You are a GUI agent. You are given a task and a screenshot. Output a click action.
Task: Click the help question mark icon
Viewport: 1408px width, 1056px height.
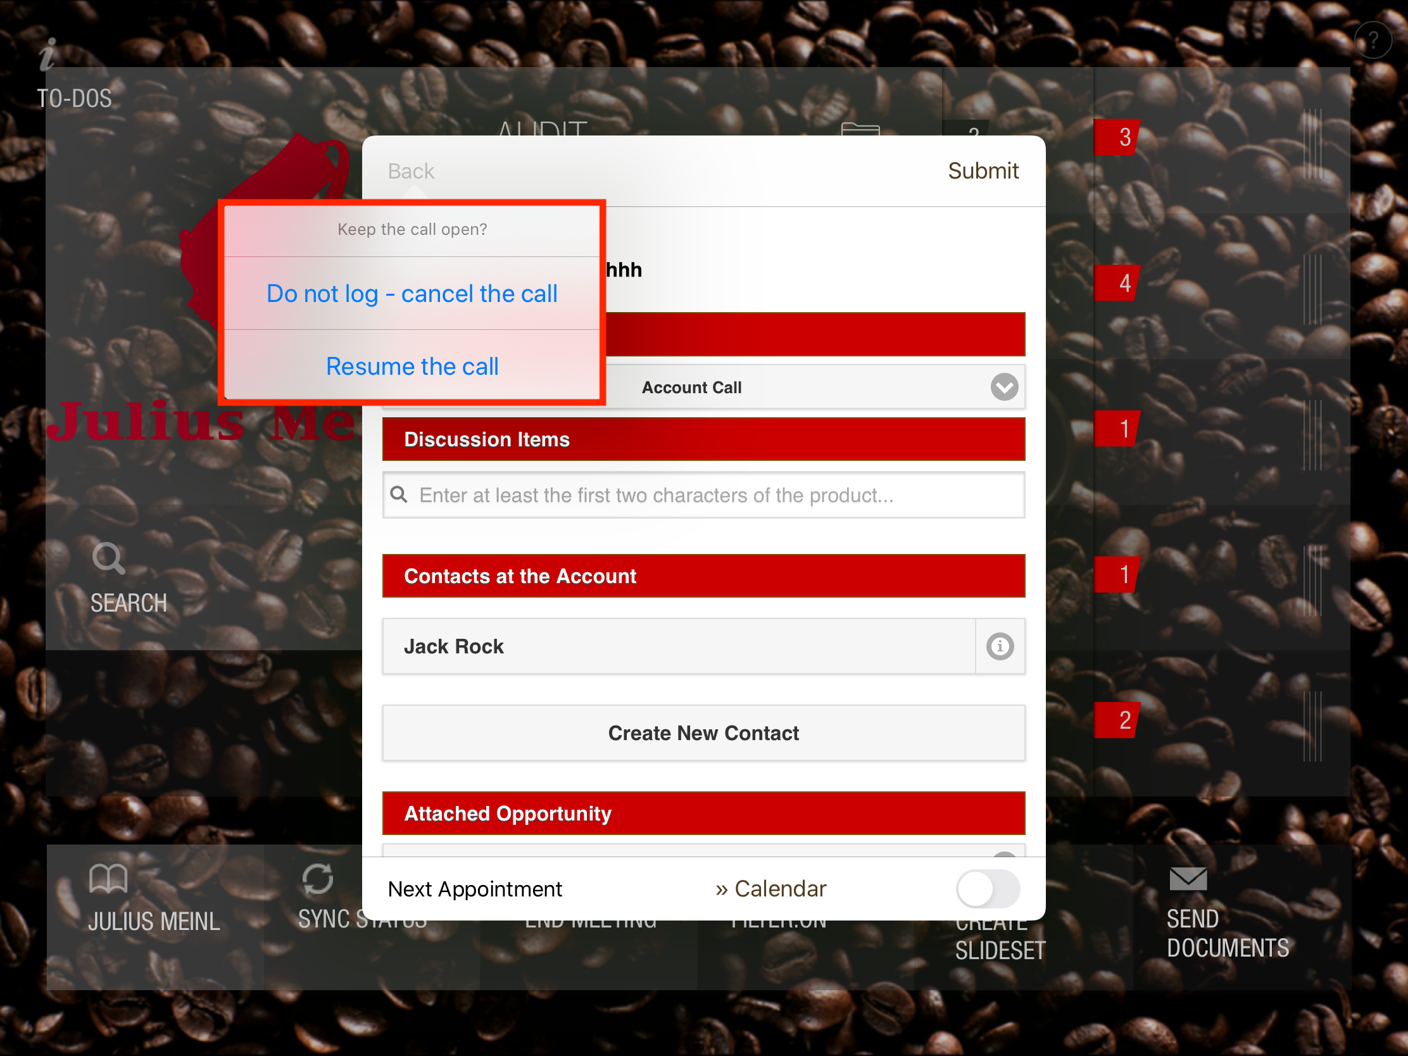tap(1373, 41)
